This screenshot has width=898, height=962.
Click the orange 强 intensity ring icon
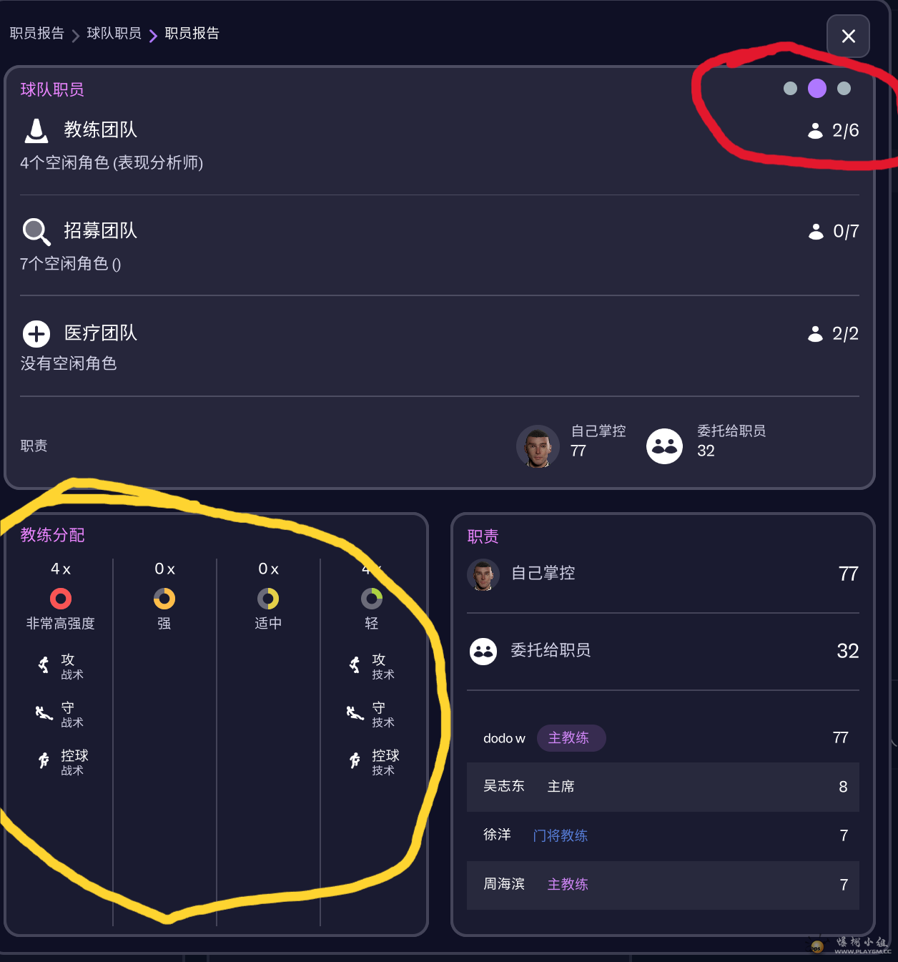[x=164, y=598]
